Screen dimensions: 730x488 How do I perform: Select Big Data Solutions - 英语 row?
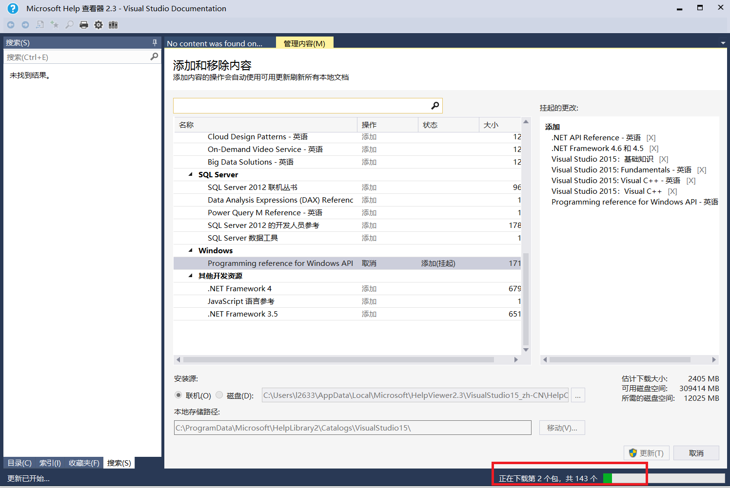(348, 162)
